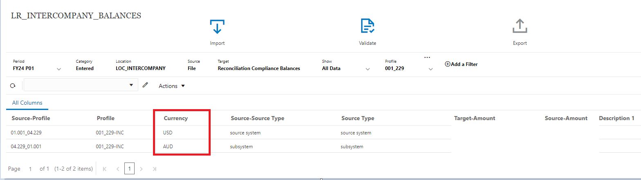Select the 04.229_01.001 source profile cell
This screenshot has width=641, height=180.
[x=26, y=147]
